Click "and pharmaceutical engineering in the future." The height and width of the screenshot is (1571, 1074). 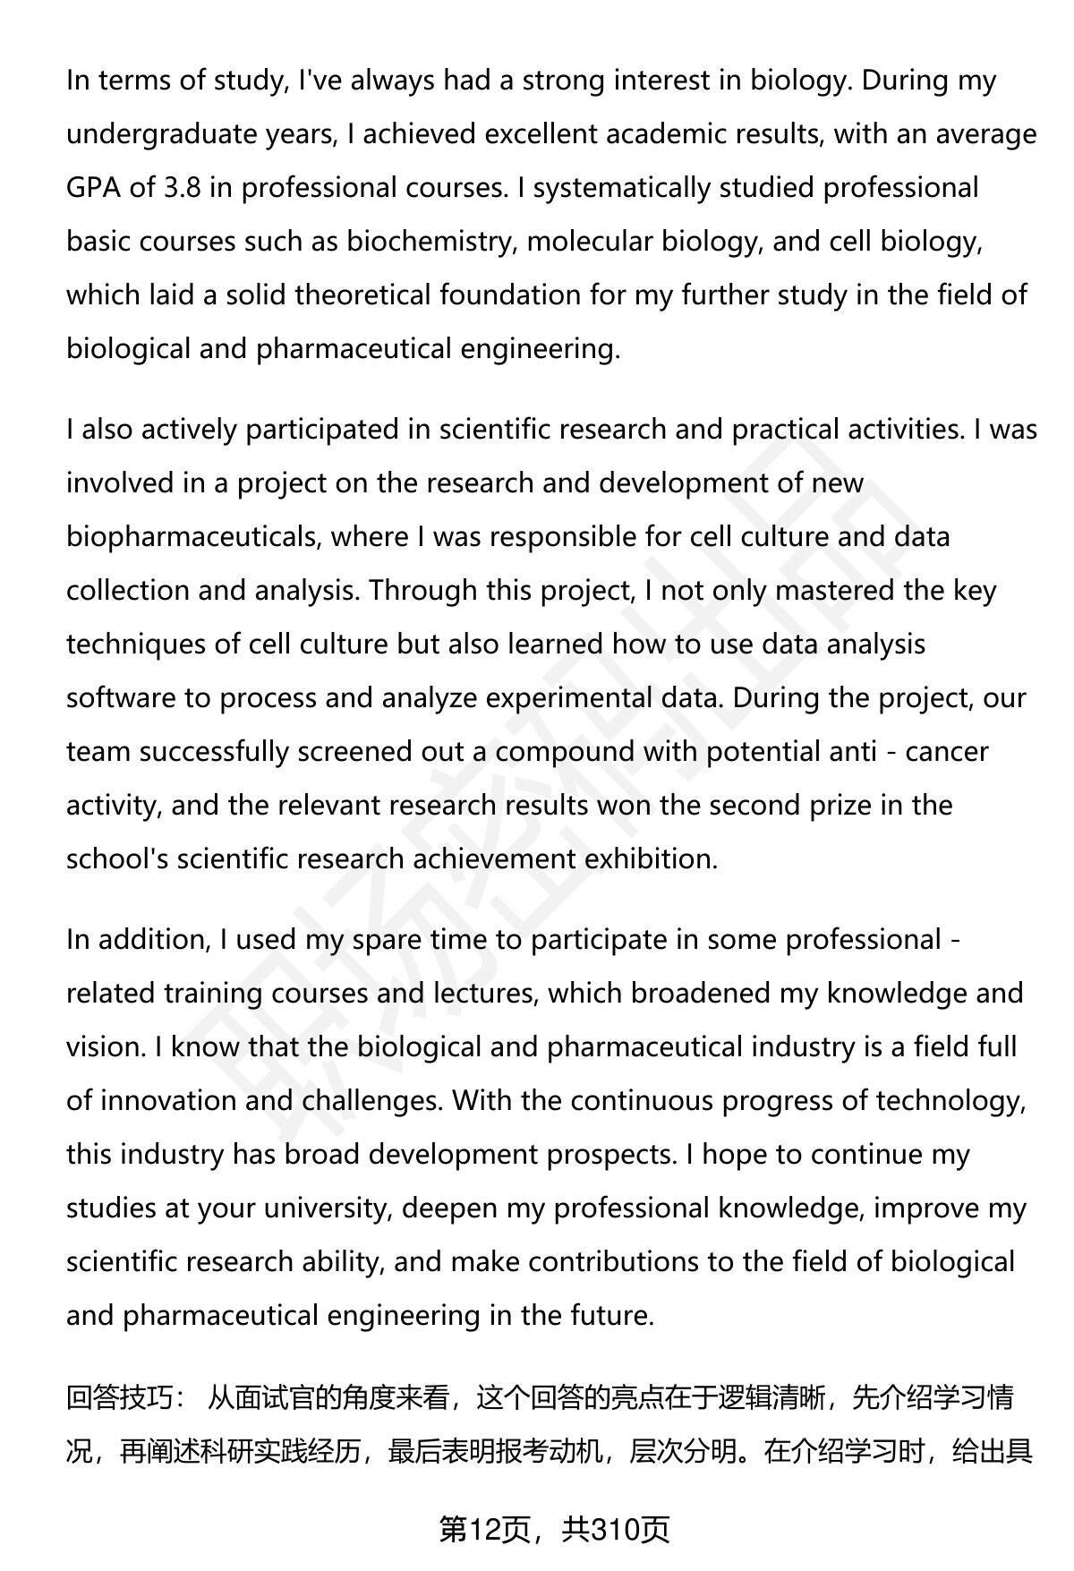(x=360, y=1316)
